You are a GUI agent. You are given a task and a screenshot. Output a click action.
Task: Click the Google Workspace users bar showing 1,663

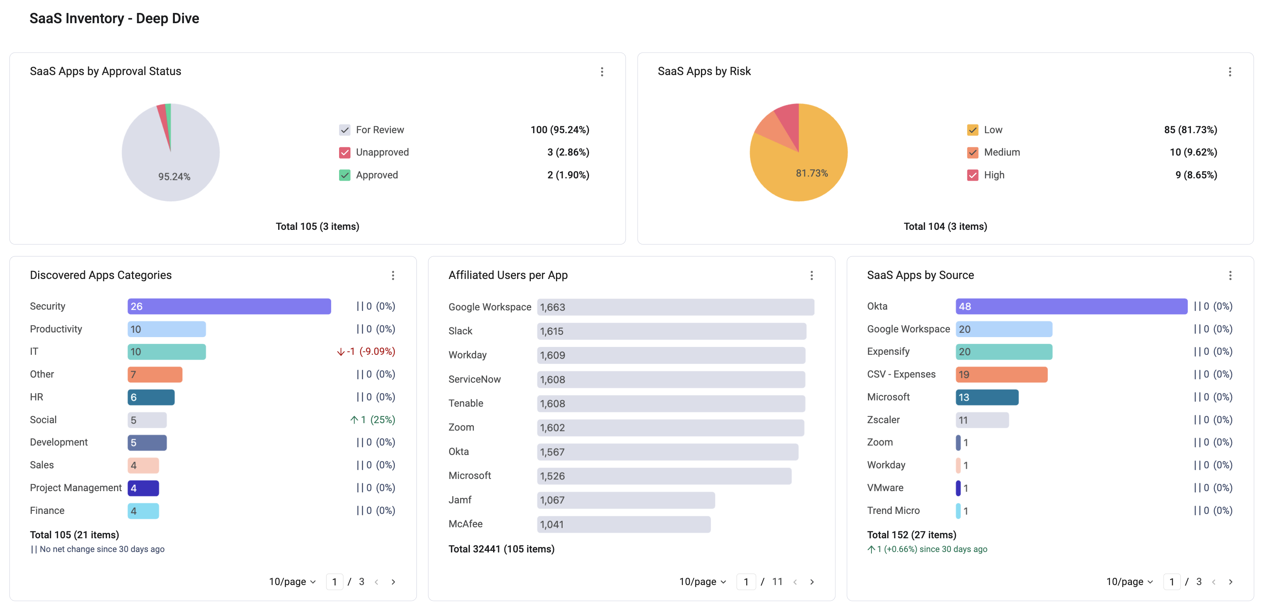point(675,307)
